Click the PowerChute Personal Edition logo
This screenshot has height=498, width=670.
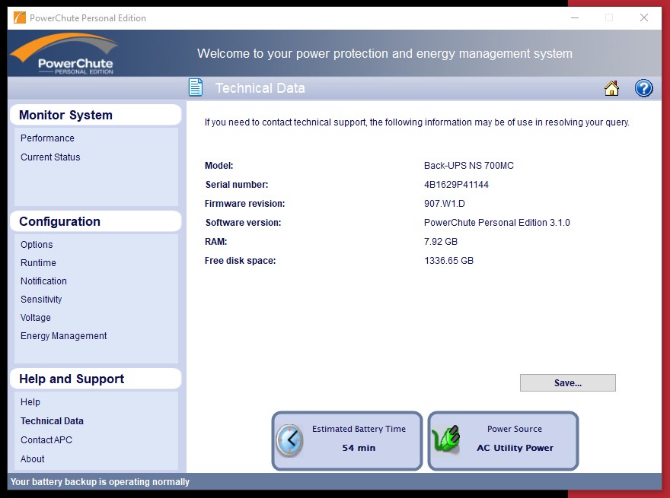[63, 55]
